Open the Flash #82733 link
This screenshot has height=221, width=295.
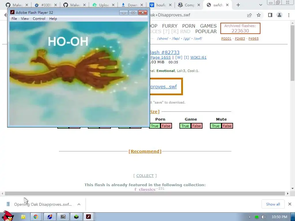[164, 52]
